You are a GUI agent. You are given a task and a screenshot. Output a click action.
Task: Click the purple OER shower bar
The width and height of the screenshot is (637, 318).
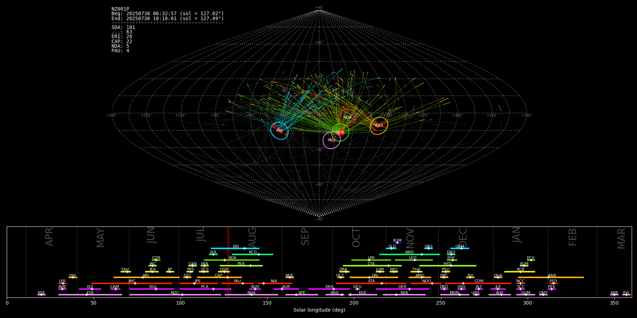click(x=402, y=289)
